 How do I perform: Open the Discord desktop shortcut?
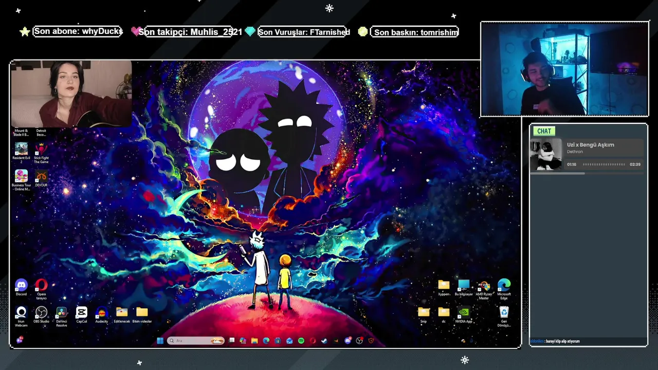[x=21, y=287]
